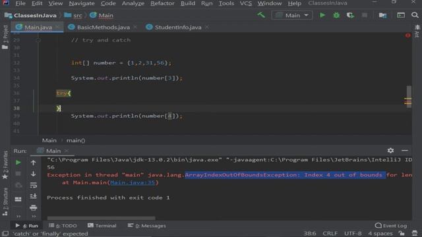Open the VCS menu

(x=246, y=3)
